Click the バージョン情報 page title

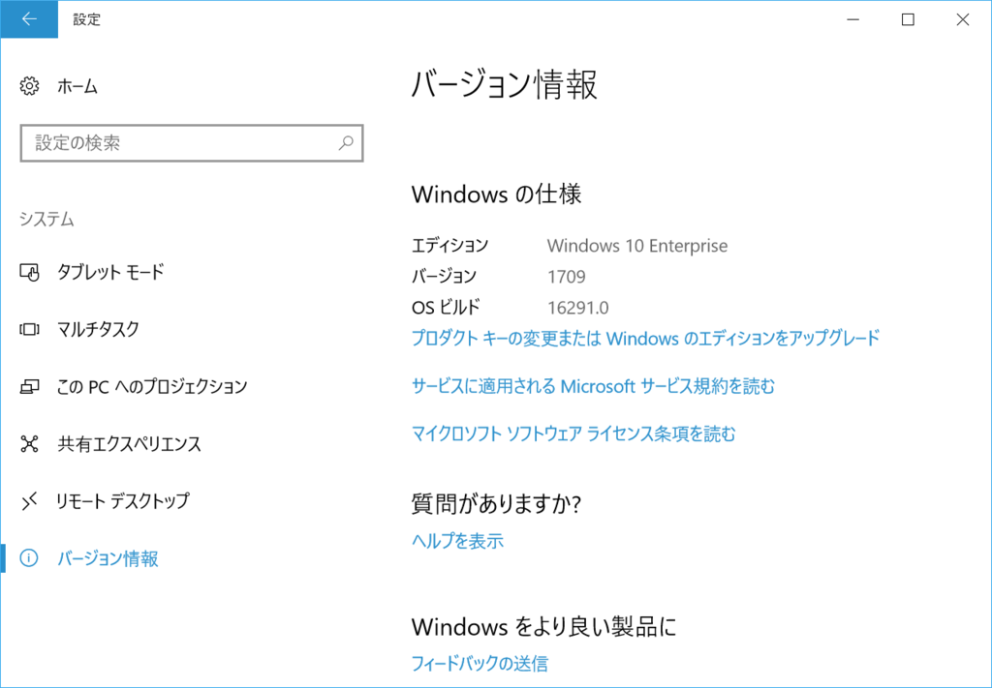click(x=504, y=84)
